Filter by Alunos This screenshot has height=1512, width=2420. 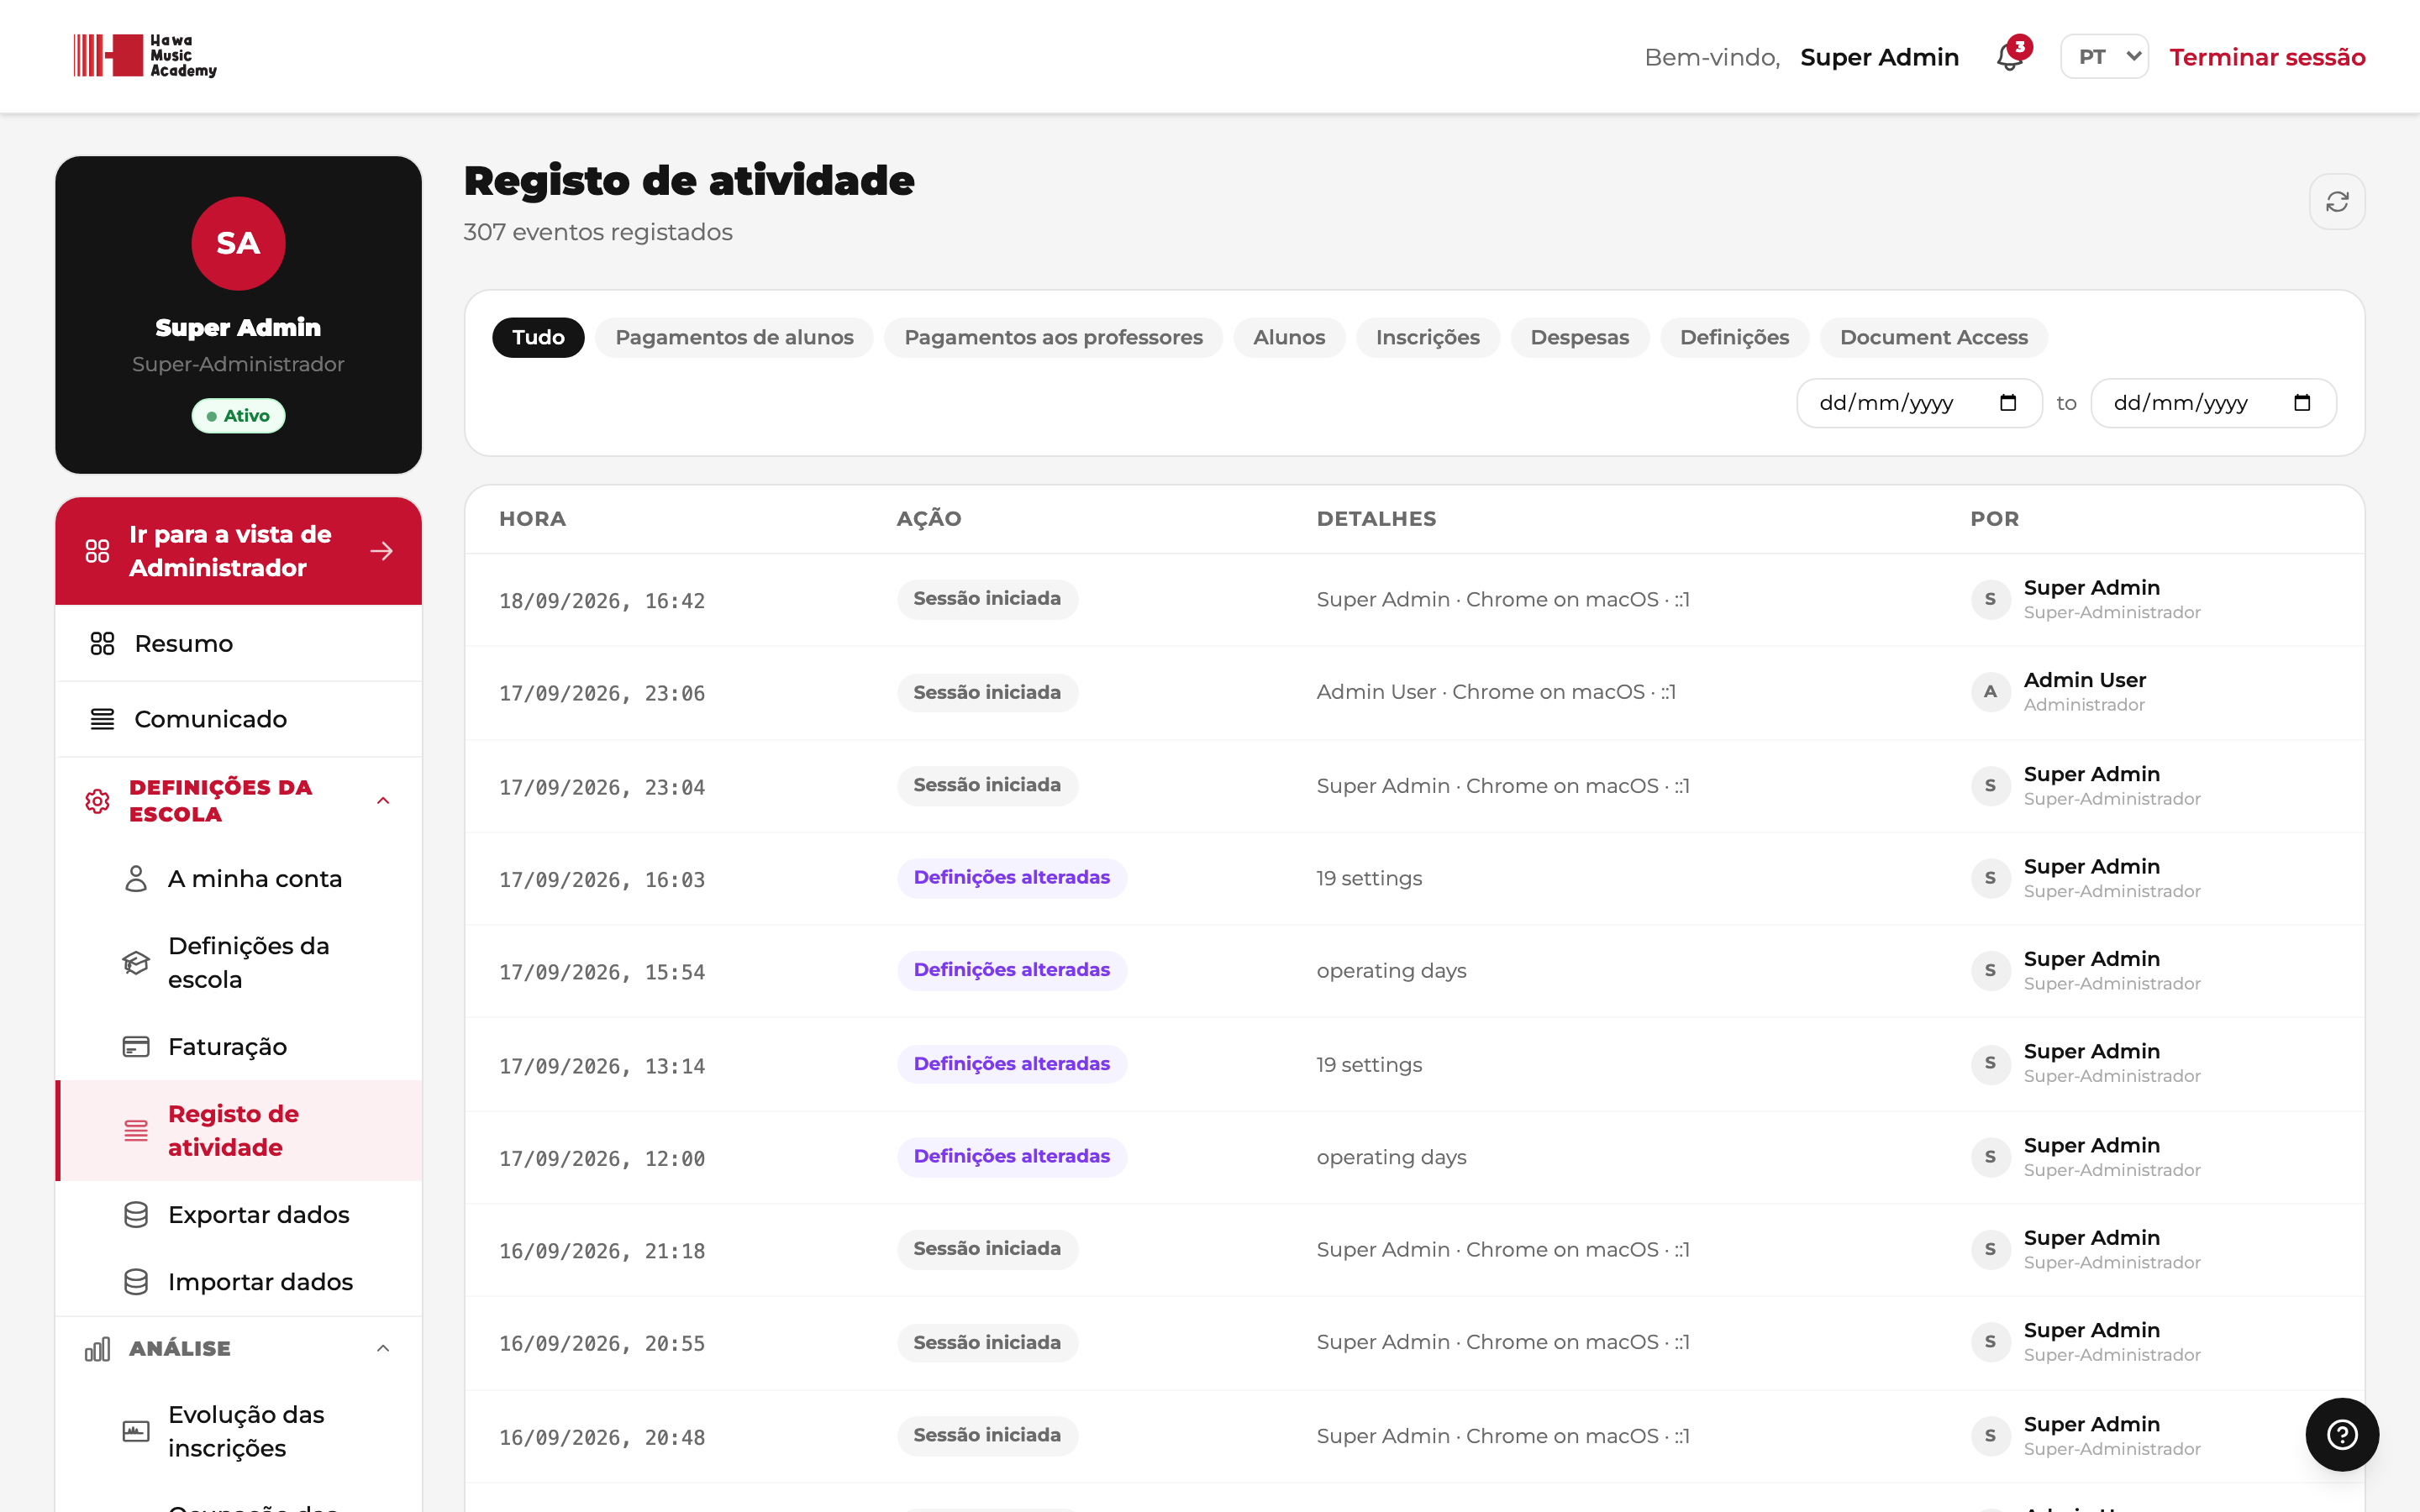point(1289,337)
